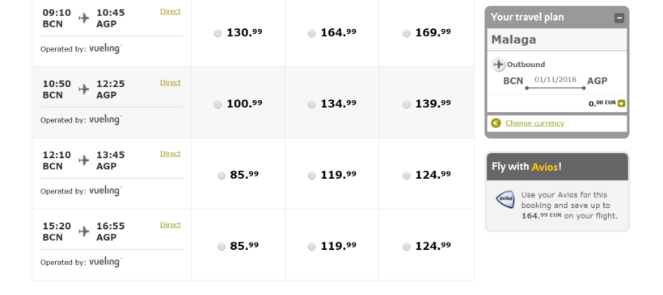This screenshot has width=663, height=295.
Task: Click the Avios logo icon
Action: [x=505, y=199]
